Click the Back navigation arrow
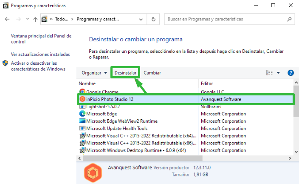 7,19
